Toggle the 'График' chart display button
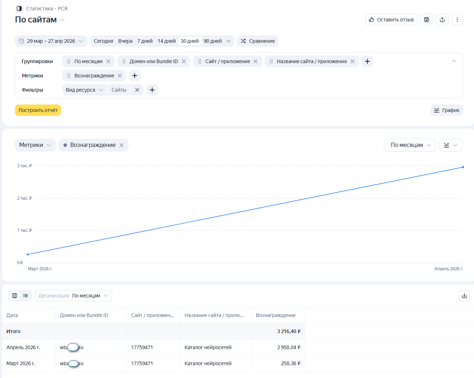Viewport: 474px width, 378px height. click(x=447, y=110)
